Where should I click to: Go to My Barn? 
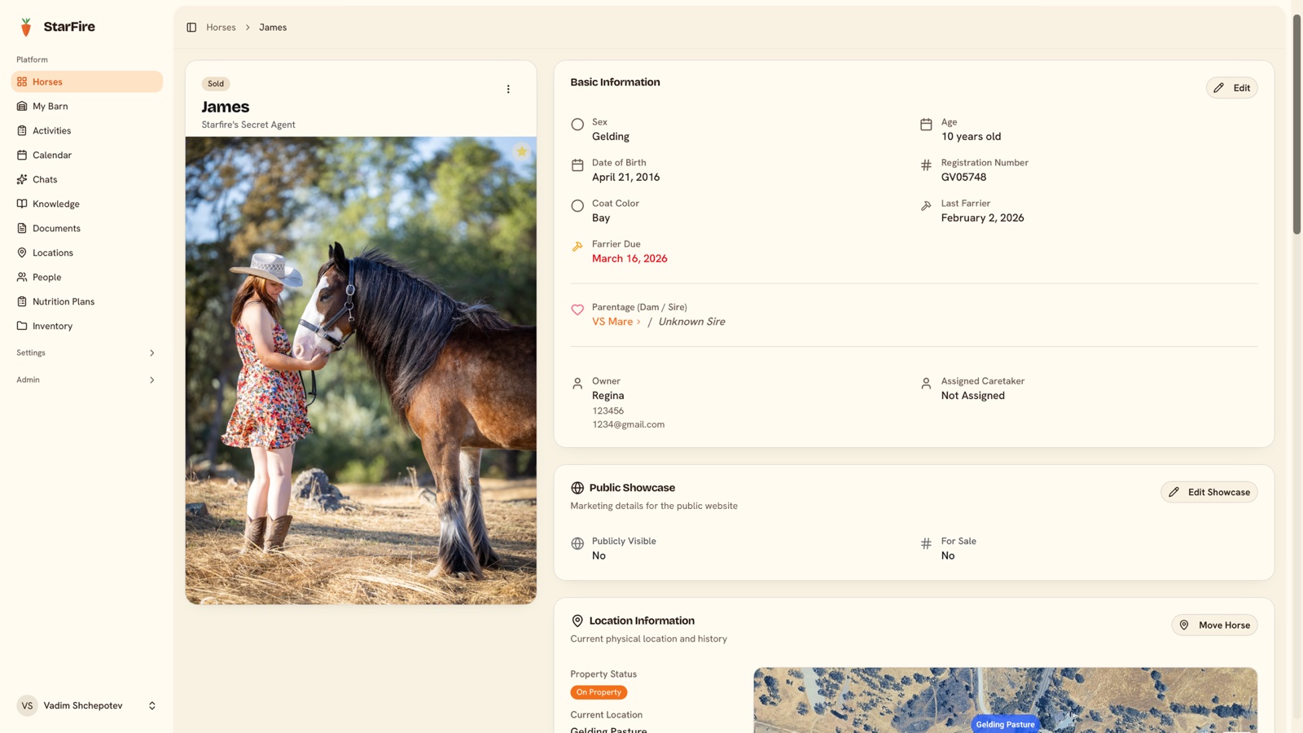86,106
